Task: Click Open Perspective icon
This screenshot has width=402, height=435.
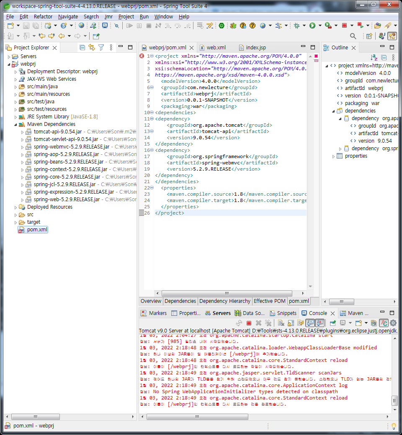Action: pos(369,36)
